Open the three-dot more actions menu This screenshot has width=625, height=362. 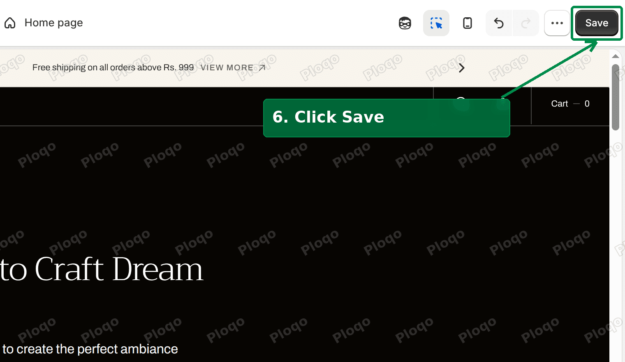(x=557, y=23)
